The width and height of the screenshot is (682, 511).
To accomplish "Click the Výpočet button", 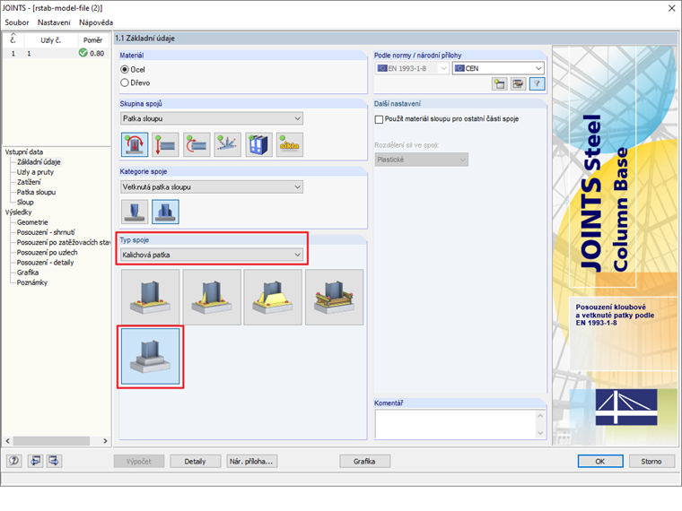I will (x=139, y=462).
